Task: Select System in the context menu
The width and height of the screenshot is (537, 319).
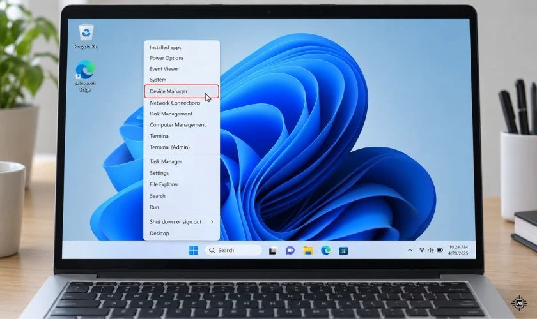Action: pos(182,80)
